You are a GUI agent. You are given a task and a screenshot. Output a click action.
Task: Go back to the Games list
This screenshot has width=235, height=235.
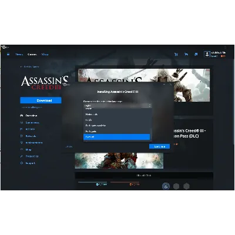[x=30, y=67]
